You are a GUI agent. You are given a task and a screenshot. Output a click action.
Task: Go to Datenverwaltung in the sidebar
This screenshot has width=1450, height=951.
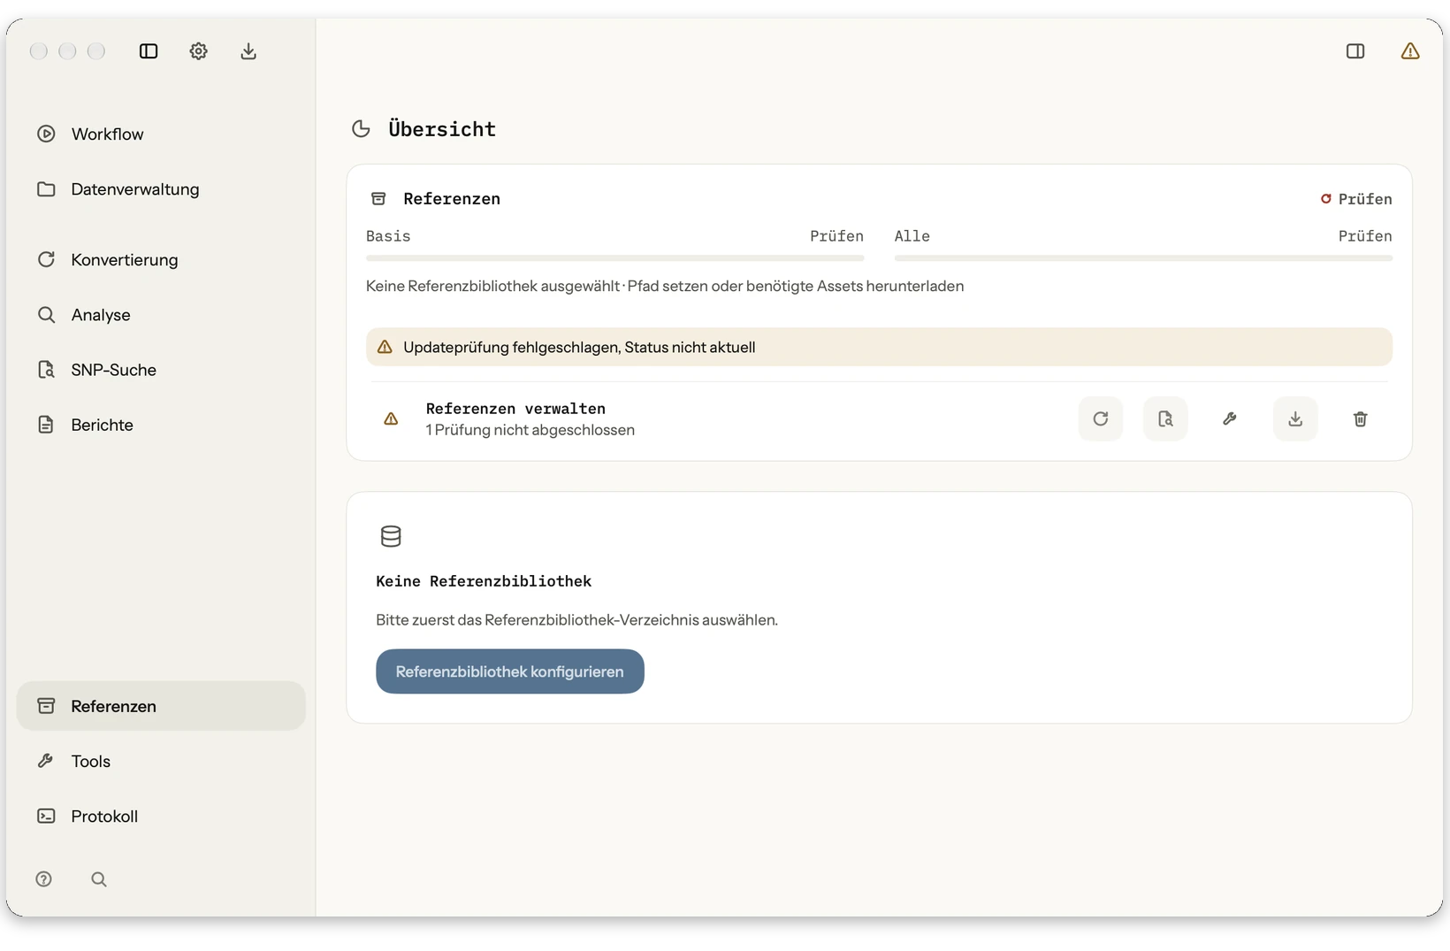click(161, 189)
